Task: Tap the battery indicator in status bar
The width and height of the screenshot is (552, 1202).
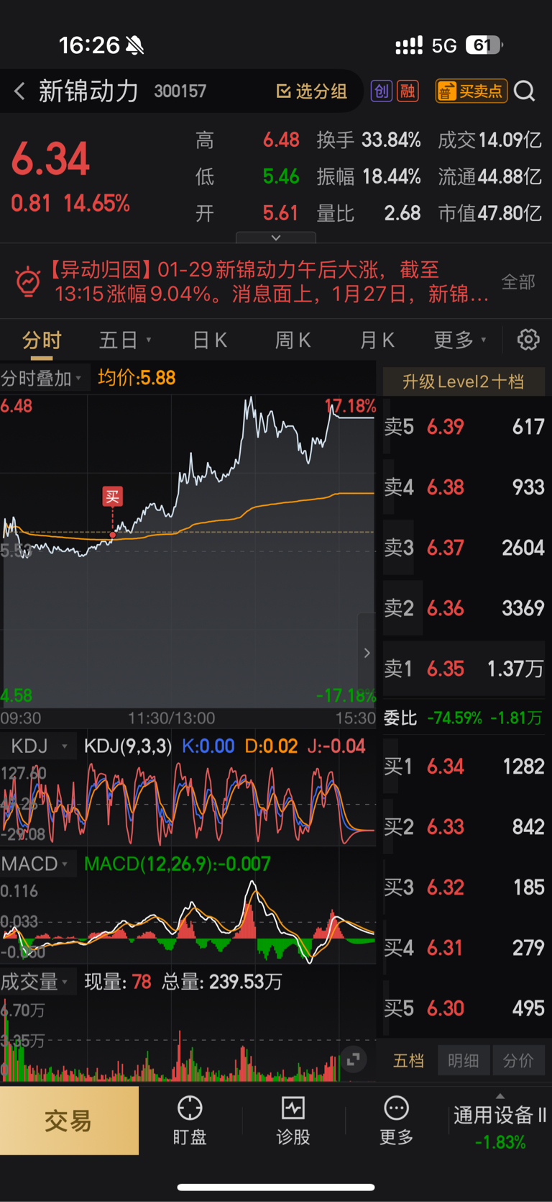Action: pos(484,45)
